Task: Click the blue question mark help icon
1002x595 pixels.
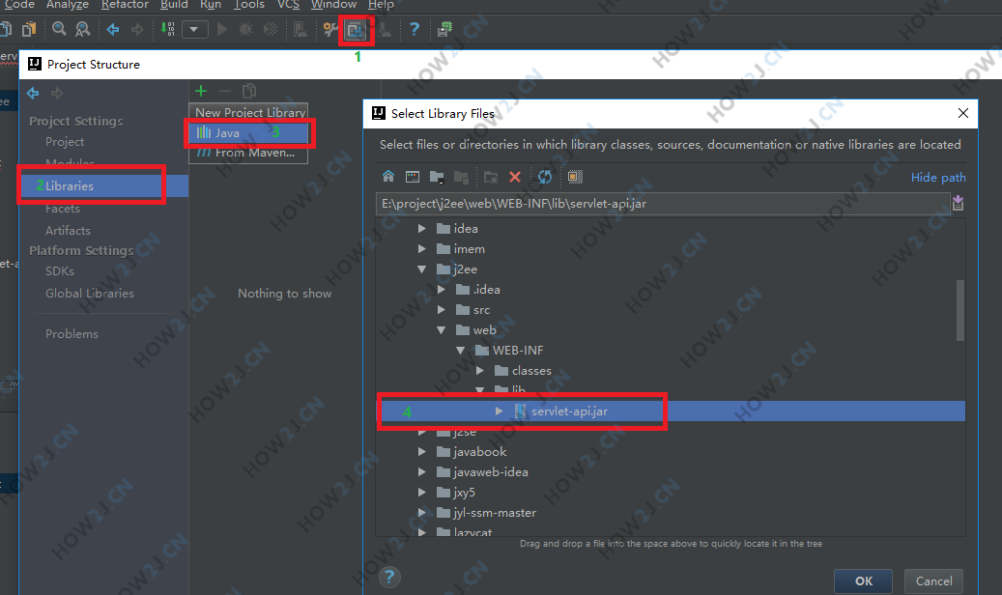Action: pyautogui.click(x=414, y=29)
